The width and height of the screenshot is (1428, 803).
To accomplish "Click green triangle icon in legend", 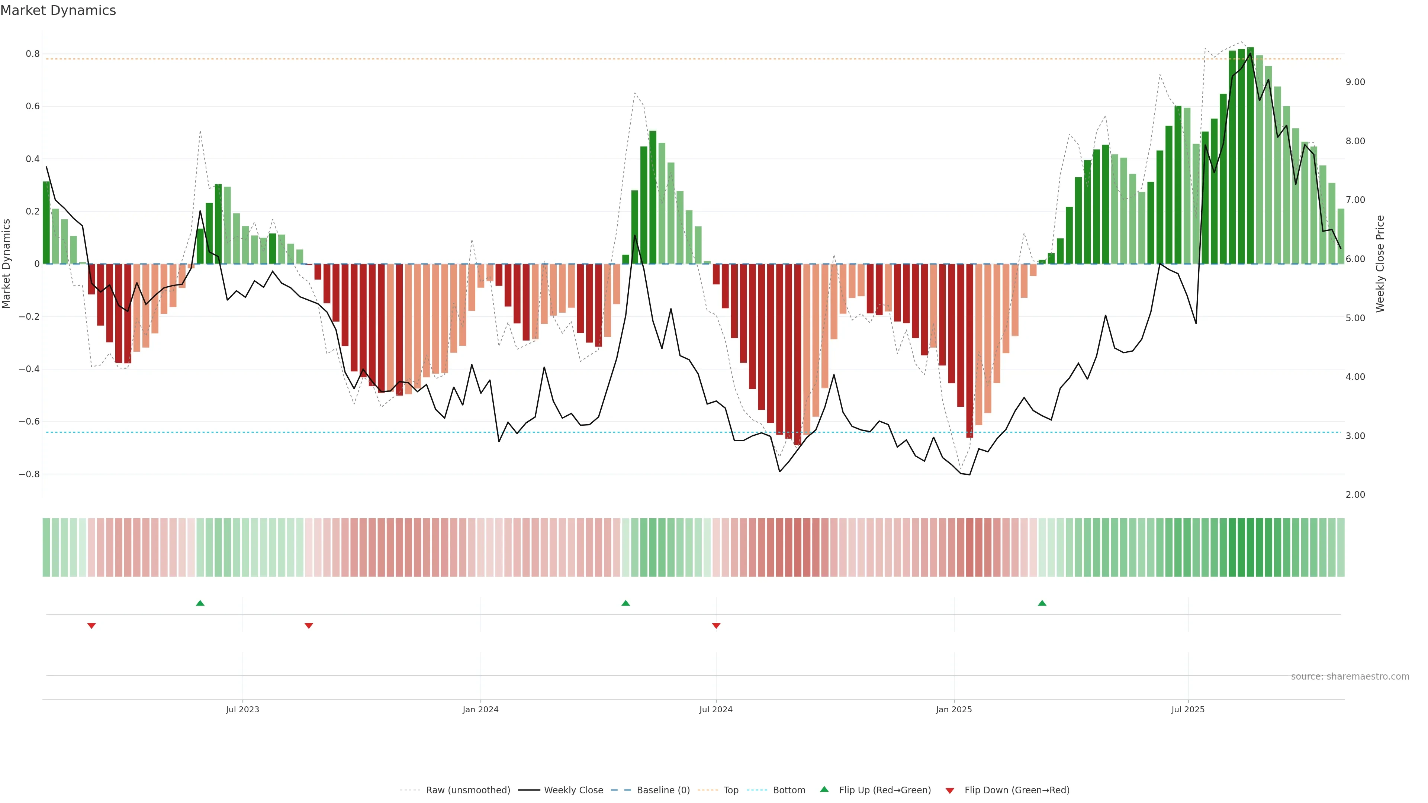I will [824, 789].
